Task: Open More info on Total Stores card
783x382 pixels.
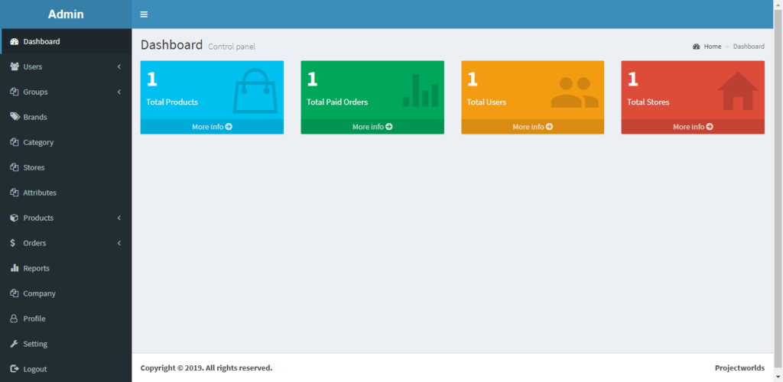Action: (x=693, y=127)
